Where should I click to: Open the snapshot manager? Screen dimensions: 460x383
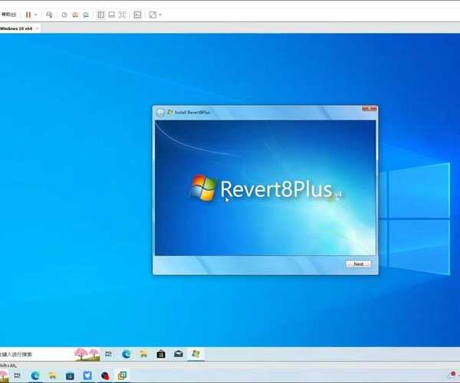pos(86,15)
